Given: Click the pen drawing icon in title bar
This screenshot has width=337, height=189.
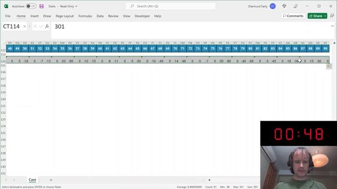Looking at the screenshot, I should 296,6.
